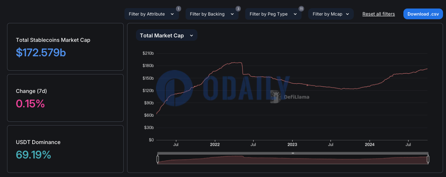
Task: Download the data with Download .csv
Action: pyautogui.click(x=423, y=14)
